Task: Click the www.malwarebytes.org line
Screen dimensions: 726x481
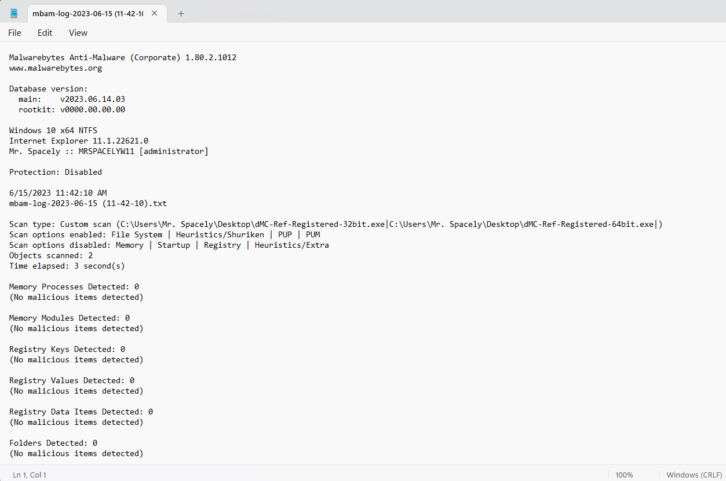Action: [56, 68]
